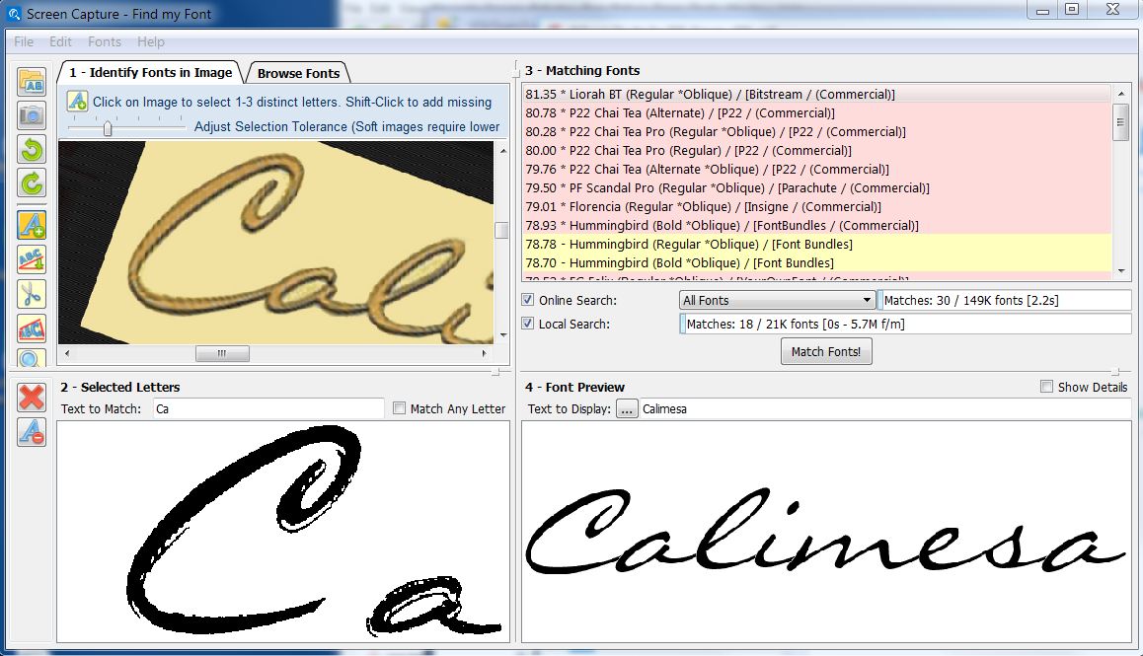Adjust the Selection Tolerance slider handle

[108, 128]
